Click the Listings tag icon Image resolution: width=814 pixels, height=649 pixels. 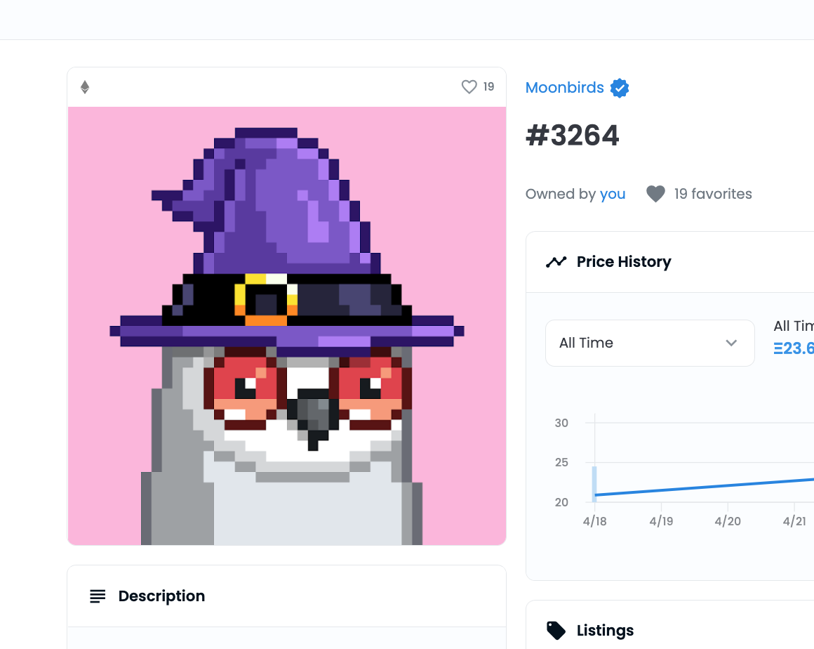pyautogui.click(x=556, y=630)
